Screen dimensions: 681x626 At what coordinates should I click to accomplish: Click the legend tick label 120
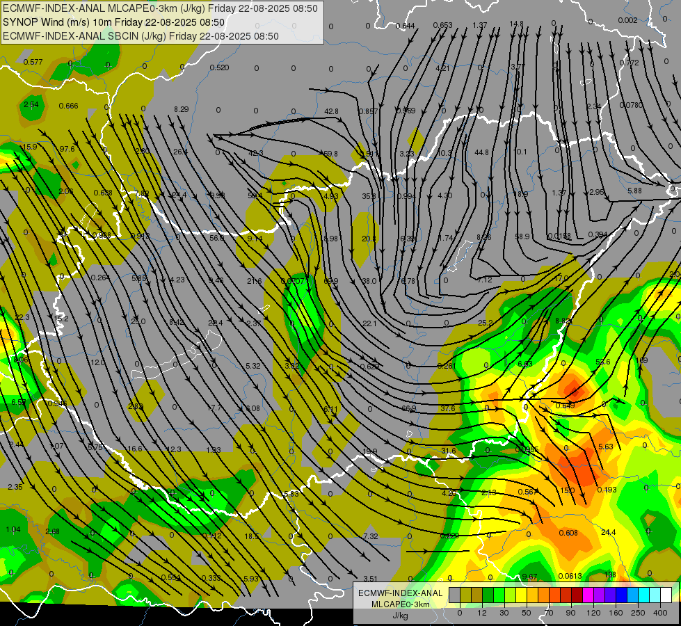coord(593,613)
